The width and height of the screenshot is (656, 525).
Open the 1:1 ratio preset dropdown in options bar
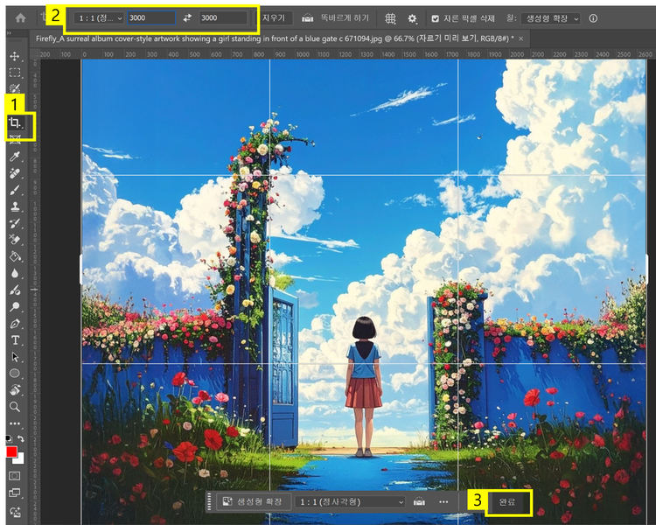tap(99, 18)
